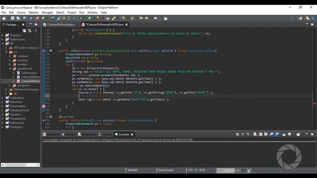Switch to ColecaoDePessoa.java editor tab

59,24
